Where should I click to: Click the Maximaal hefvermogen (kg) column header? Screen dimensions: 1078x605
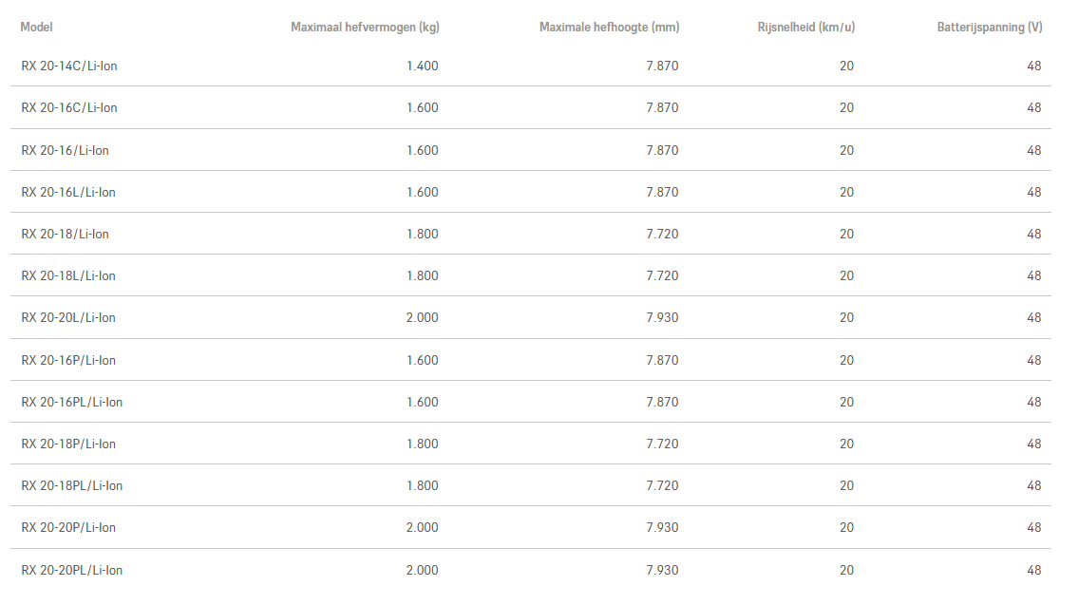tap(365, 28)
